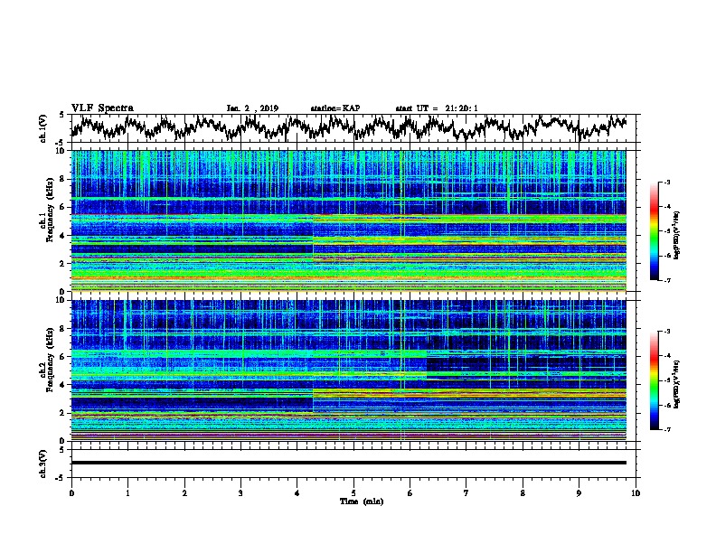Click the thick black ch.3 voltage line
This screenshot has width=716, height=553.
coord(348,463)
